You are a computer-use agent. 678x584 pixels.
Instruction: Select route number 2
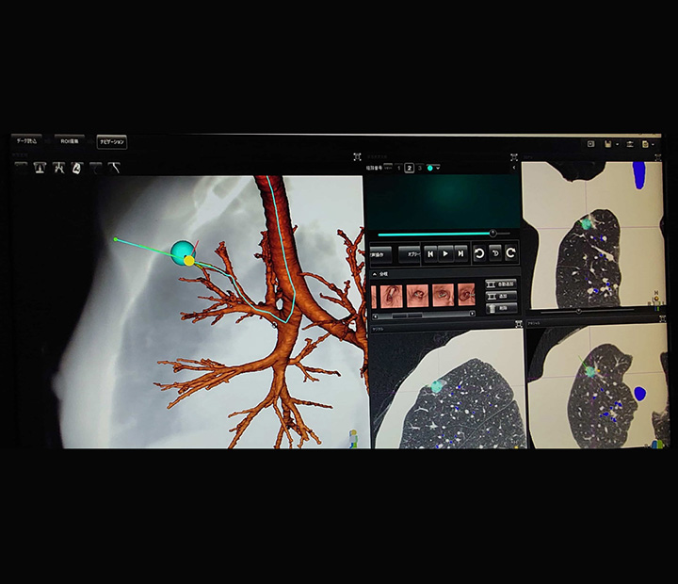coord(410,168)
